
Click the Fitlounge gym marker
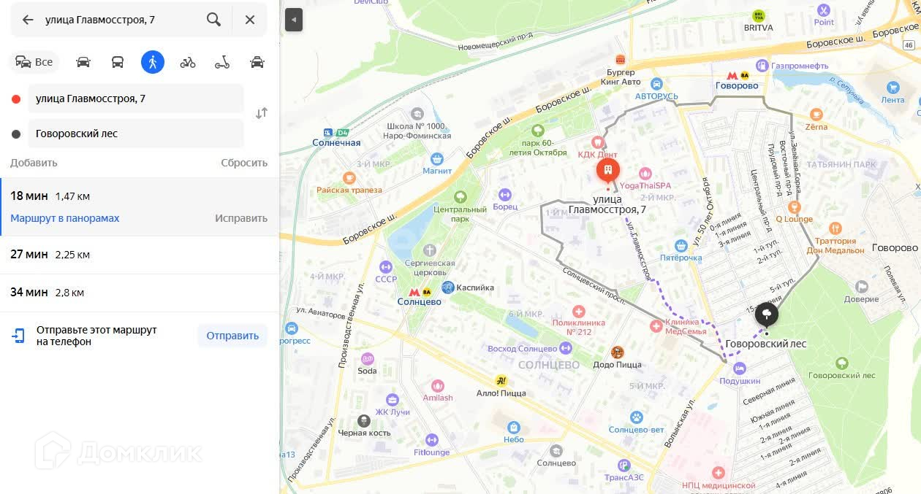[x=431, y=440]
